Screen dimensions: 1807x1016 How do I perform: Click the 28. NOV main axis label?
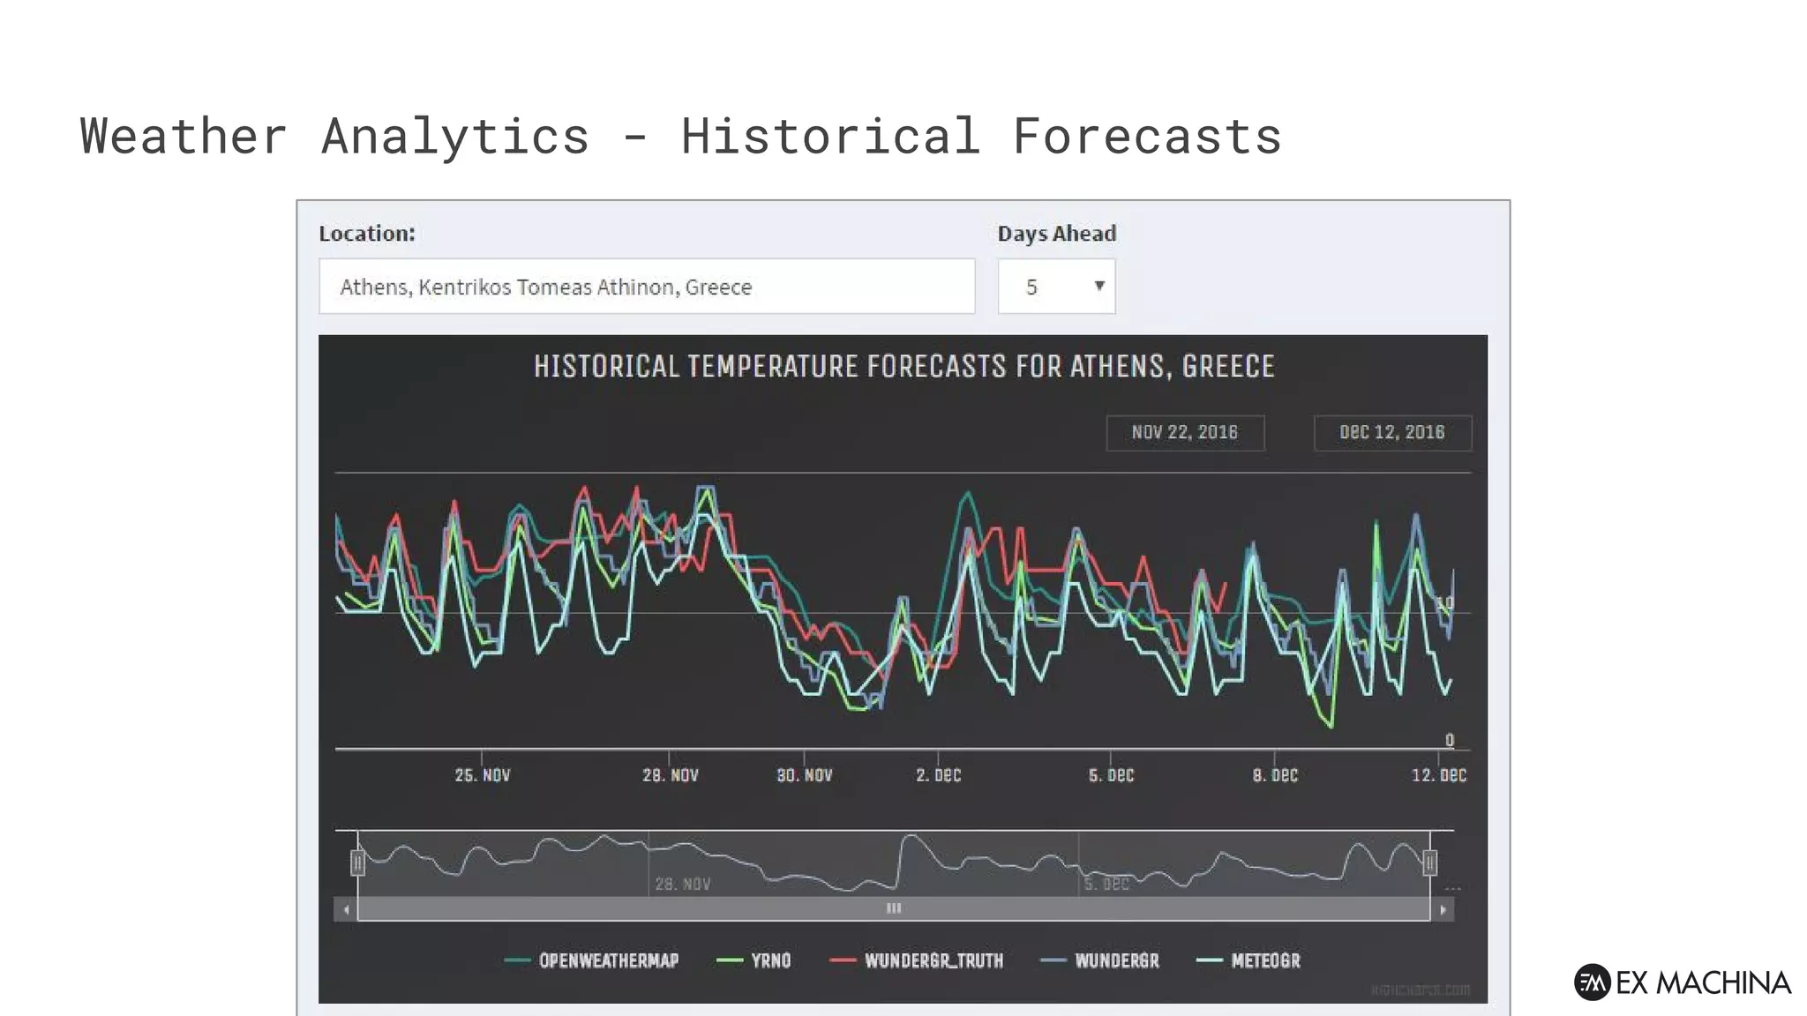point(671,775)
